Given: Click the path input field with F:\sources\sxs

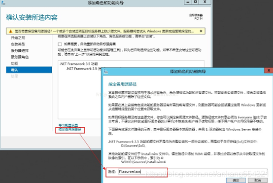Looking at the screenshot, I should (193, 172).
